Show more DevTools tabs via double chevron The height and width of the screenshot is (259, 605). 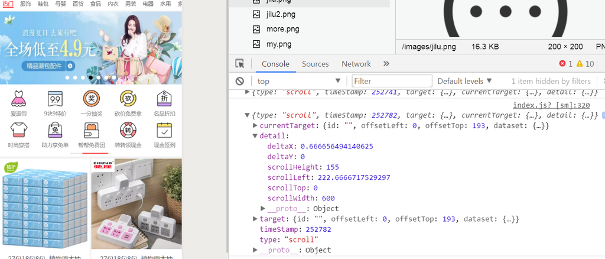pyautogui.click(x=386, y=64)
